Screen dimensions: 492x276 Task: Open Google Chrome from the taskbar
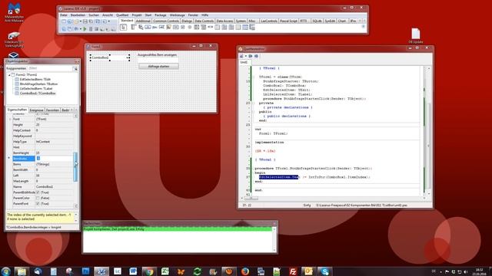149,271
